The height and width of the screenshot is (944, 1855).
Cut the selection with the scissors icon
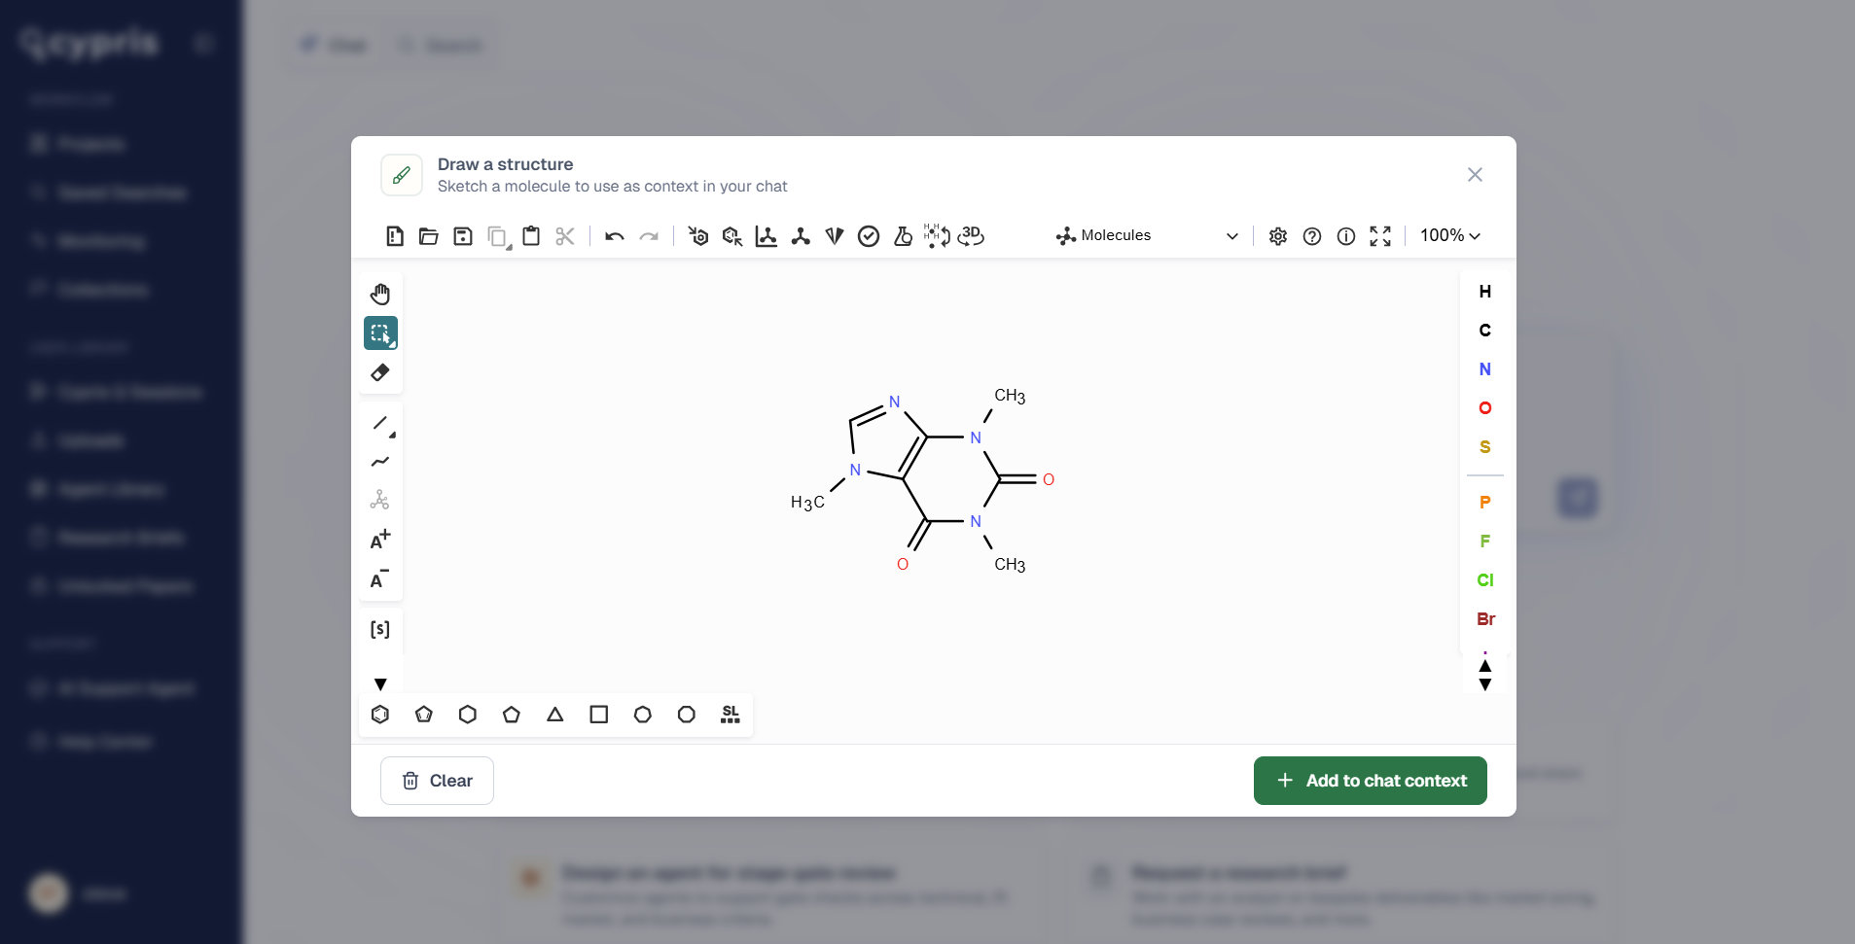click(565, 236)
